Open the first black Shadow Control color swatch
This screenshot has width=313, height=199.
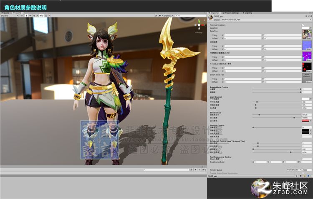tap(305, 130)
